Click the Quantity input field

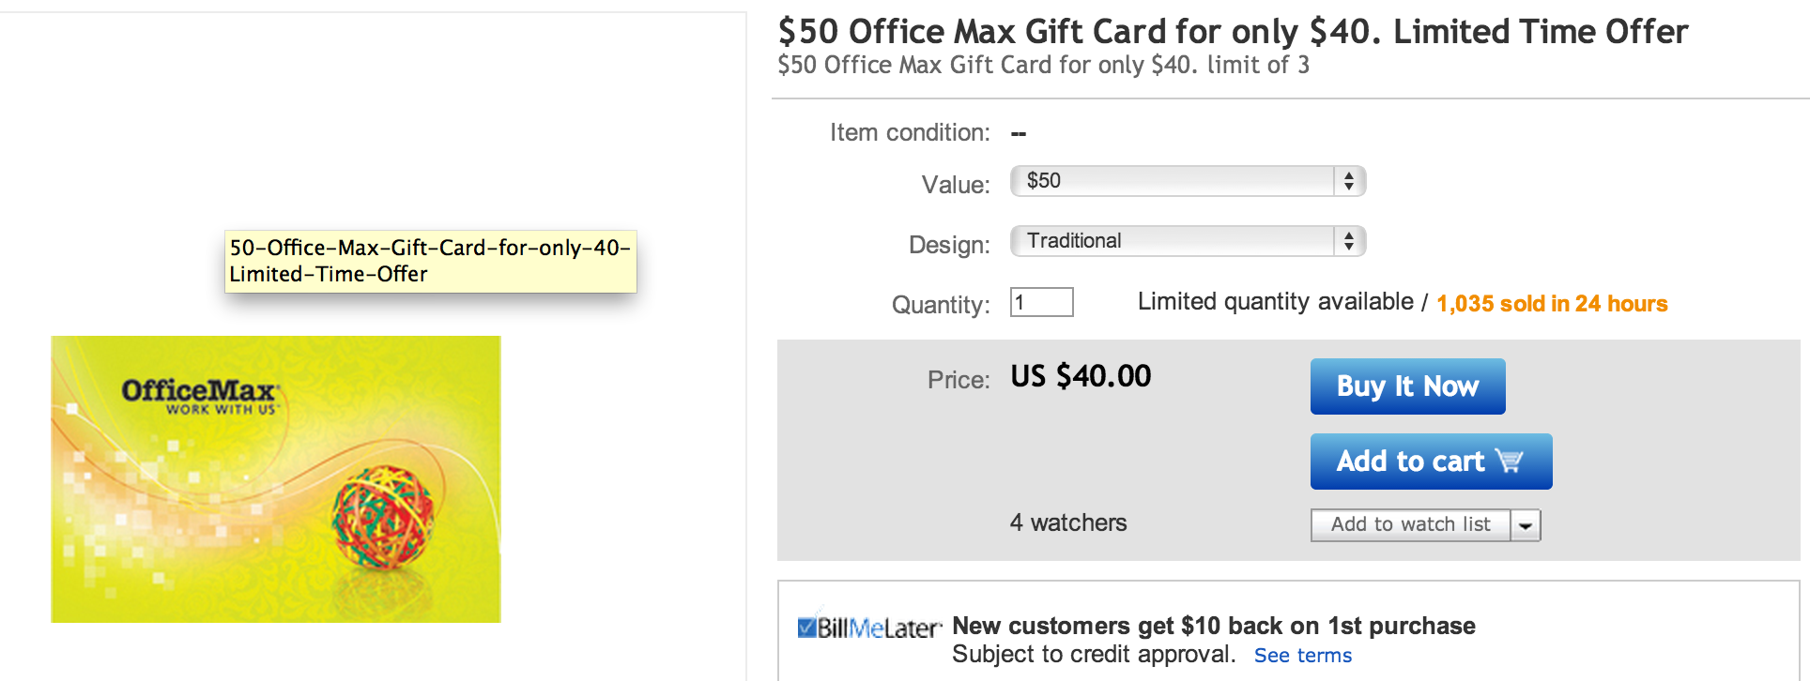tap(1041, 302)
